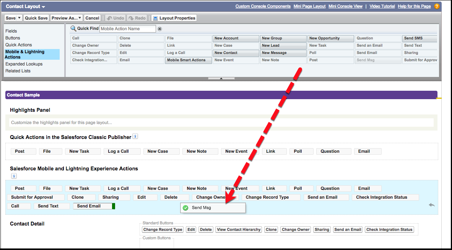The width and height of the screenshot is (452, 250).
Task: Open the Help for this Page link
Action: point(414,7)
